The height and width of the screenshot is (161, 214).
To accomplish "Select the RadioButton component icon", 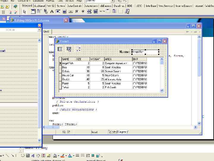I will 83,12.
